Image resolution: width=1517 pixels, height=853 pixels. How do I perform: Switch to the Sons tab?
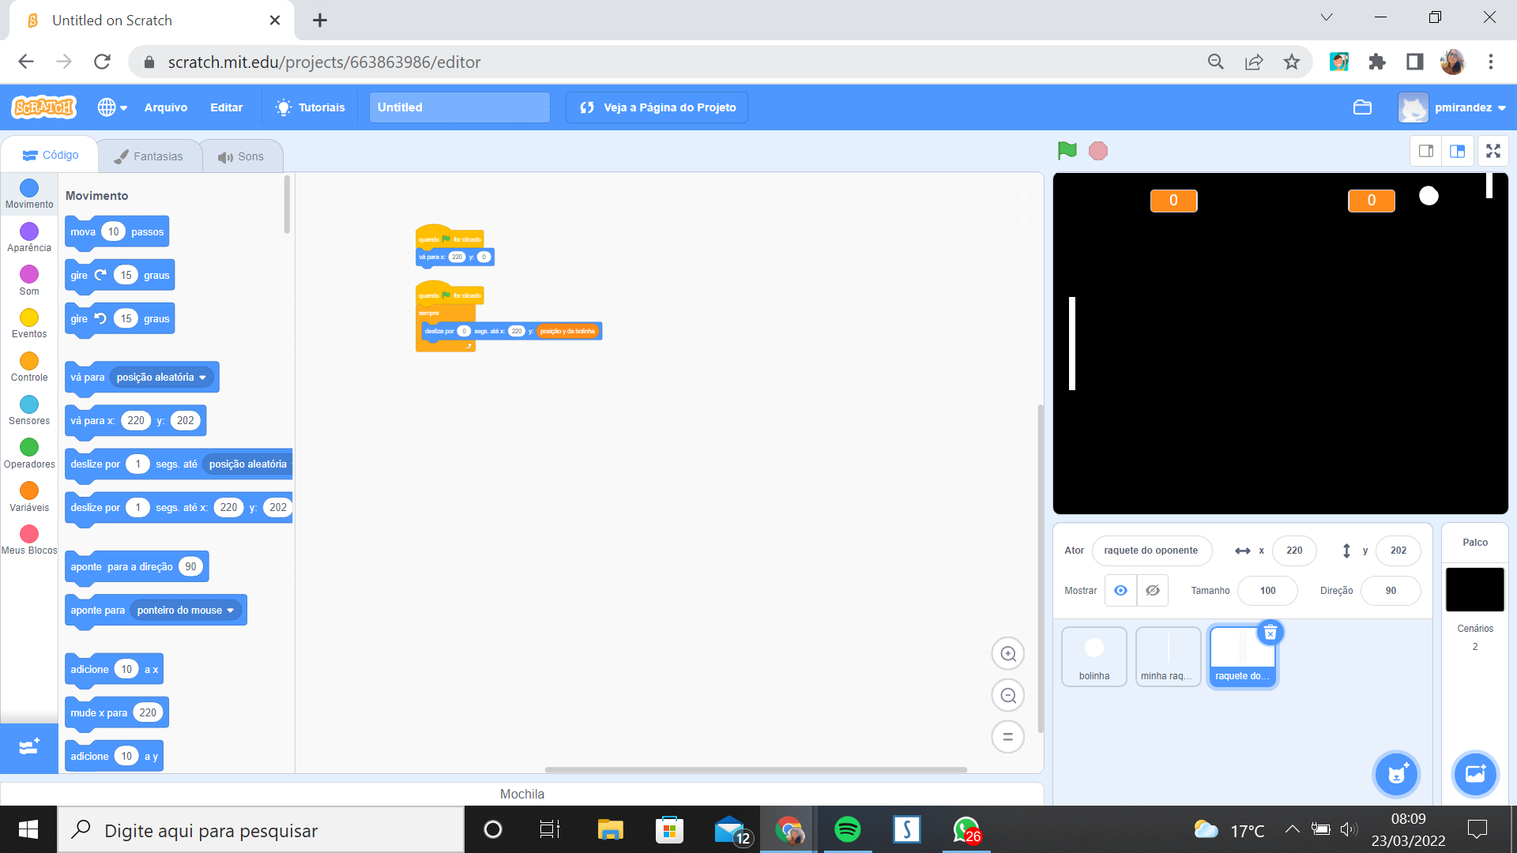coord(239,156)
